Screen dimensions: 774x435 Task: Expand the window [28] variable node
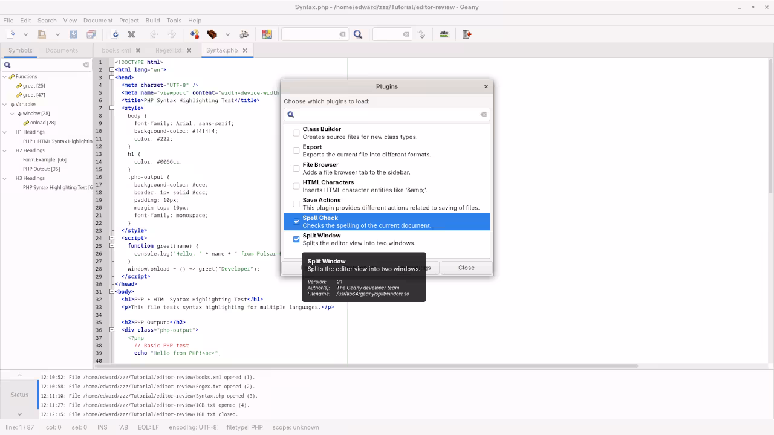(x=11, y=114)
